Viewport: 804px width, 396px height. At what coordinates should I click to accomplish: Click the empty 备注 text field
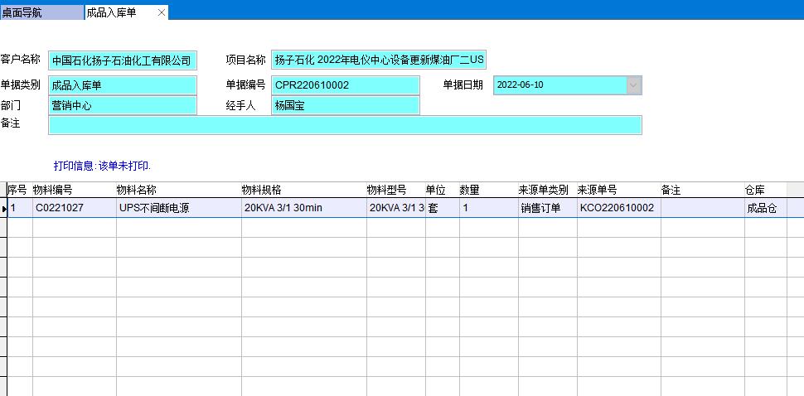[x=345, y=125]
